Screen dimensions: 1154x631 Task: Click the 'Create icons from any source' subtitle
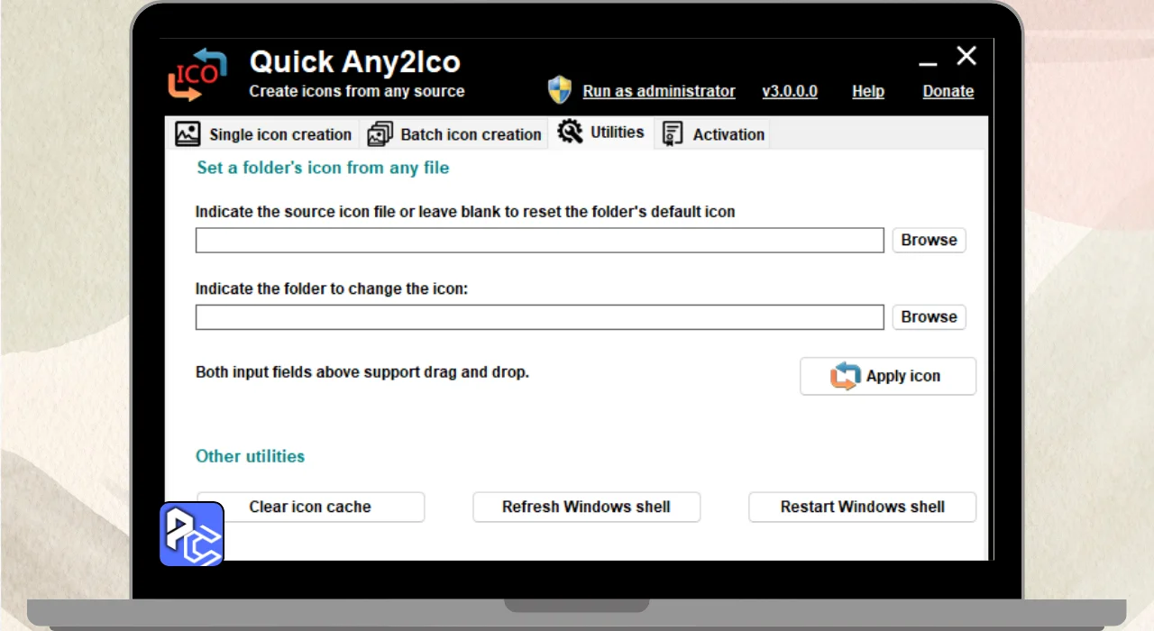coord(357,91)
